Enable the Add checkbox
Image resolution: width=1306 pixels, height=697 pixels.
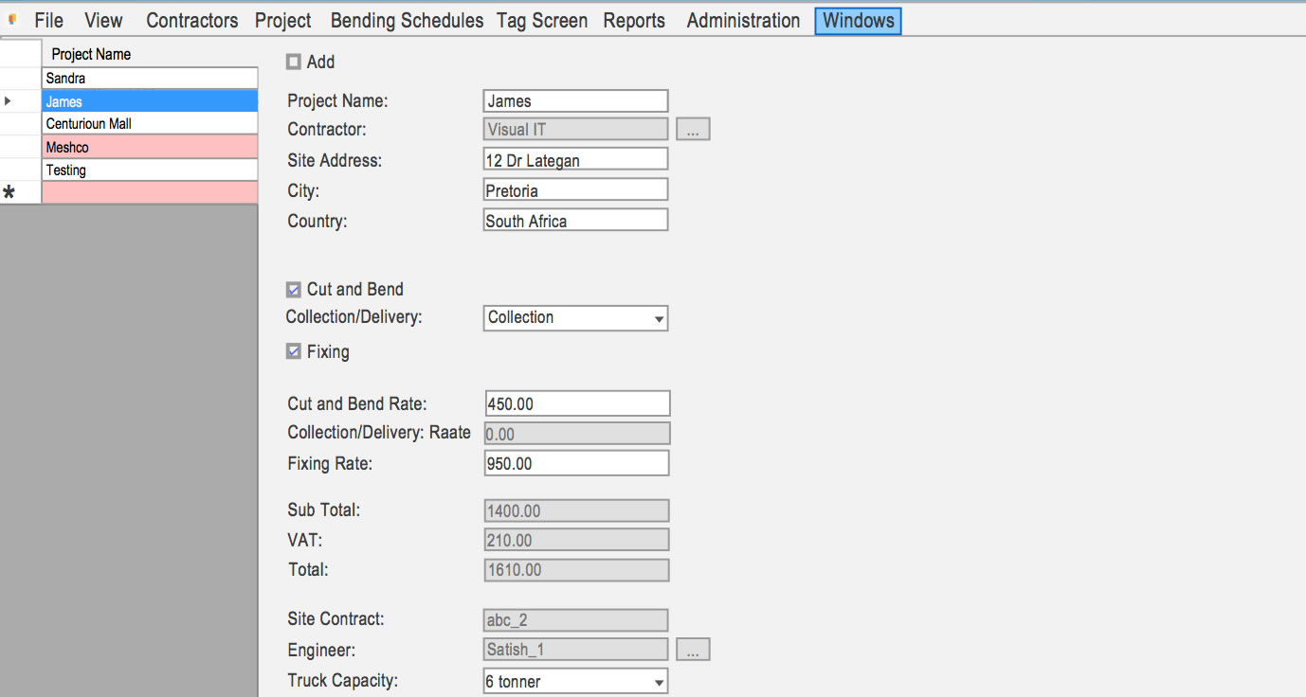(x=293, y=62)
